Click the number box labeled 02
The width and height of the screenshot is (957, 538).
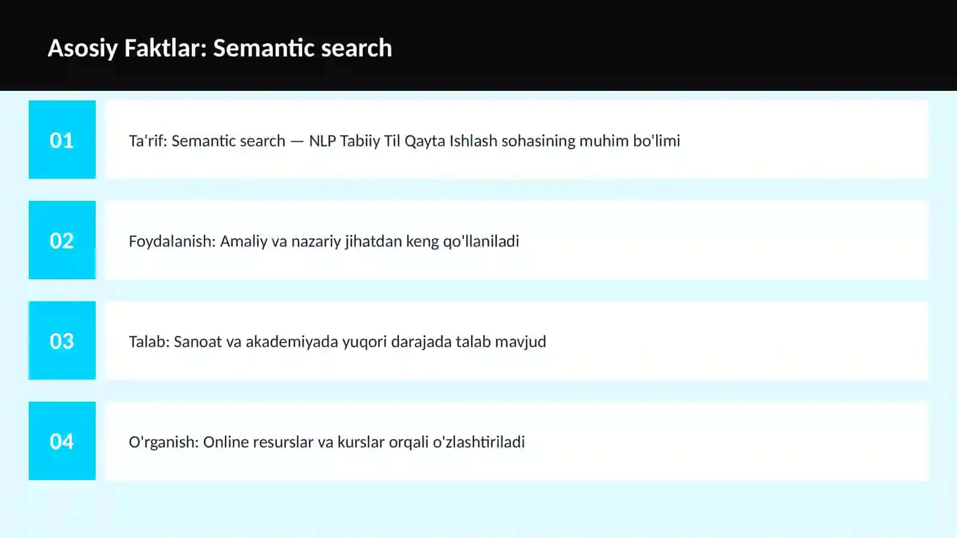62,240
